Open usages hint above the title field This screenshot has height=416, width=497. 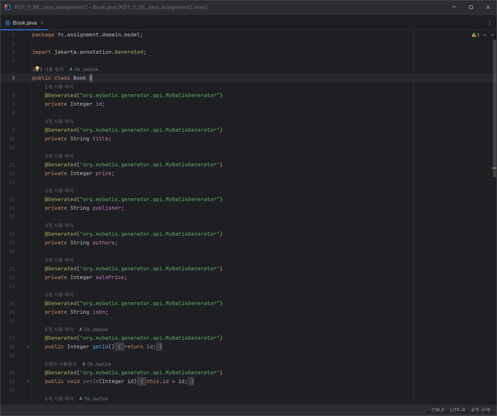point(59,121)
